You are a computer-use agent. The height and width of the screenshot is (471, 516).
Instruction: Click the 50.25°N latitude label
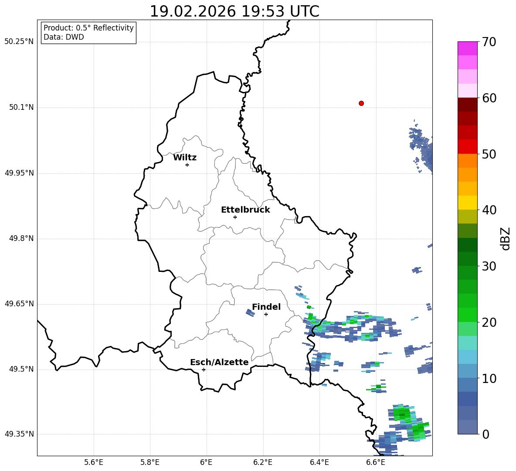19,42
